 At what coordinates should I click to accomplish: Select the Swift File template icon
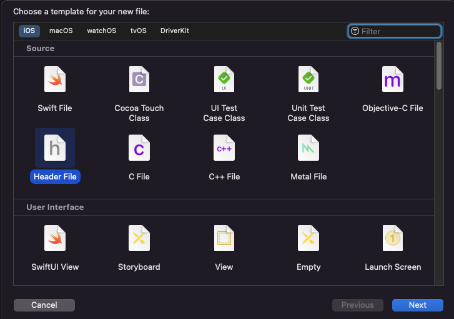point(55,79)
